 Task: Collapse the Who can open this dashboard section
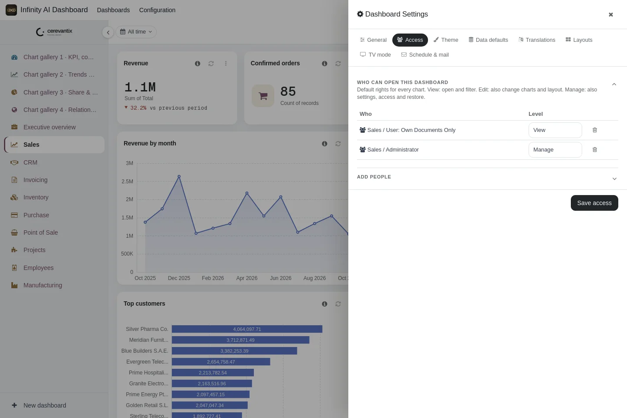(614, 84)
